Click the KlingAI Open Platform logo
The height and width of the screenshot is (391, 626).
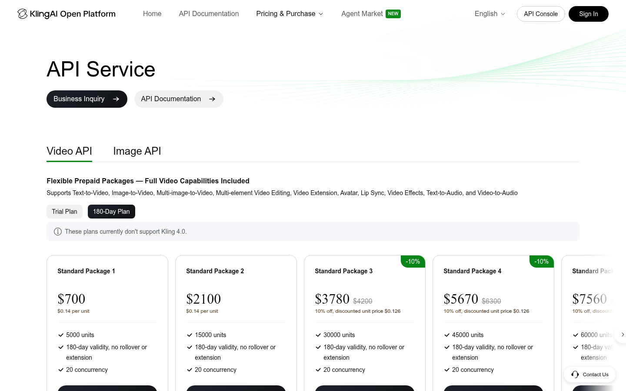67,14
